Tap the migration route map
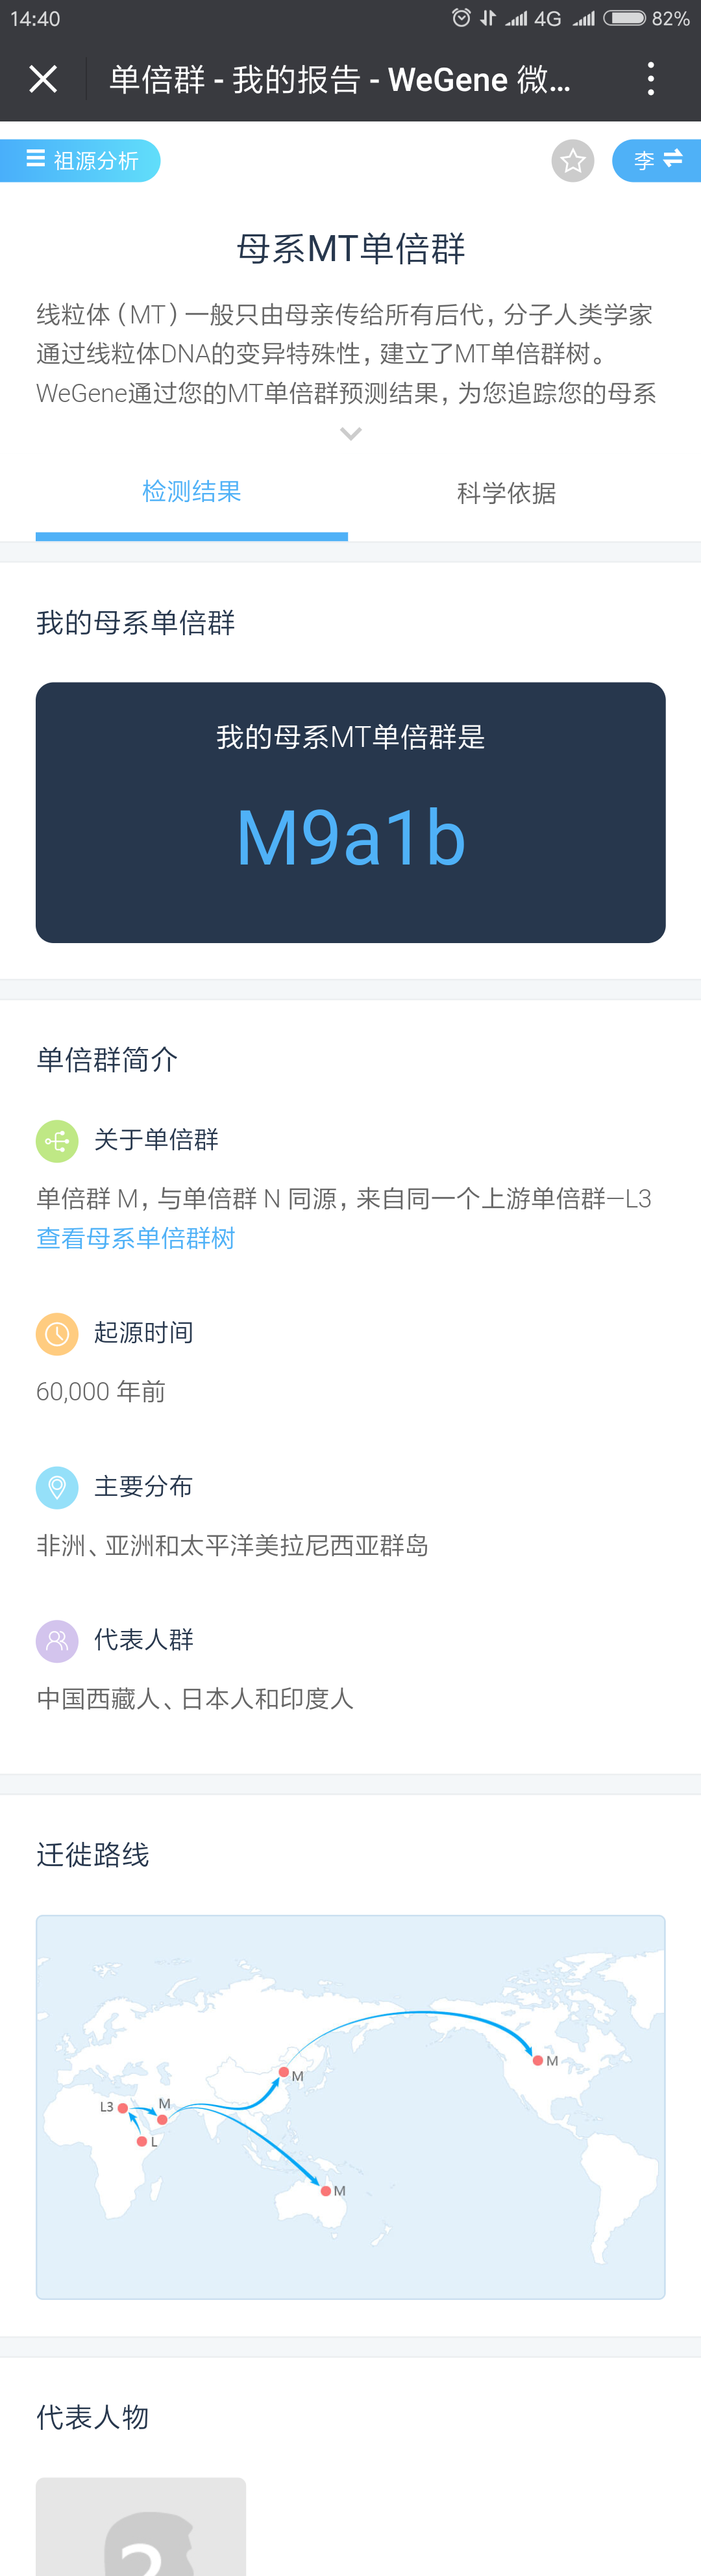 click(x=350, y=2107)
